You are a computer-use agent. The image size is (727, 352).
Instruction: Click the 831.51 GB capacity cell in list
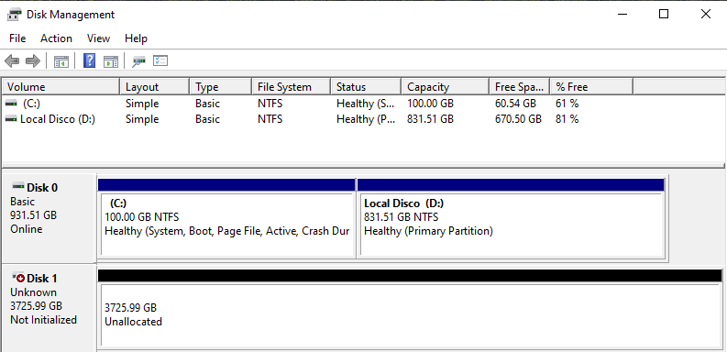click(x=430, y=119)
